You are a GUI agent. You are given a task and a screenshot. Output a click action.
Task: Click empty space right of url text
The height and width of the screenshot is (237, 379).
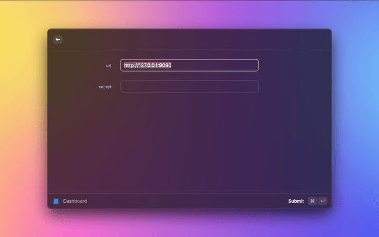coord(219,65)
